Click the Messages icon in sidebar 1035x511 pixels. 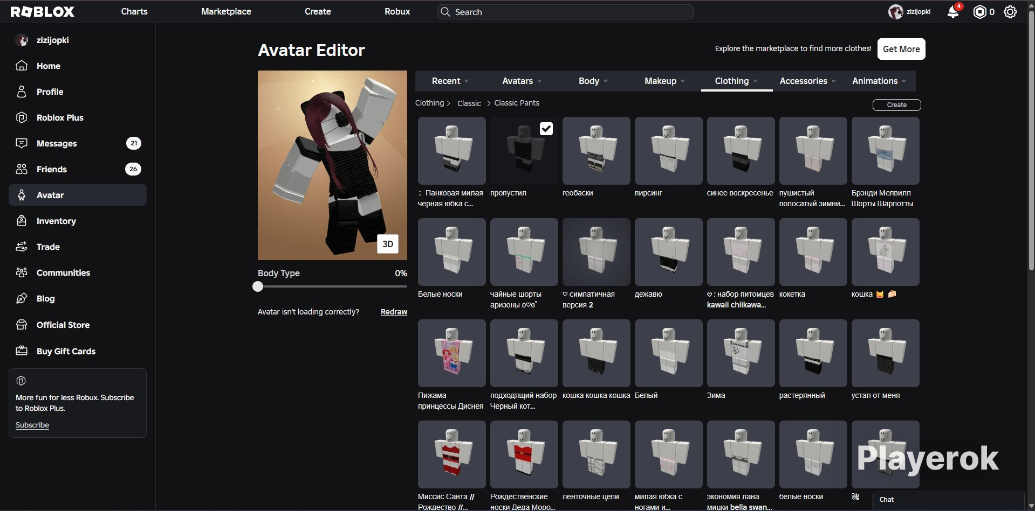(x=22, y=143)
